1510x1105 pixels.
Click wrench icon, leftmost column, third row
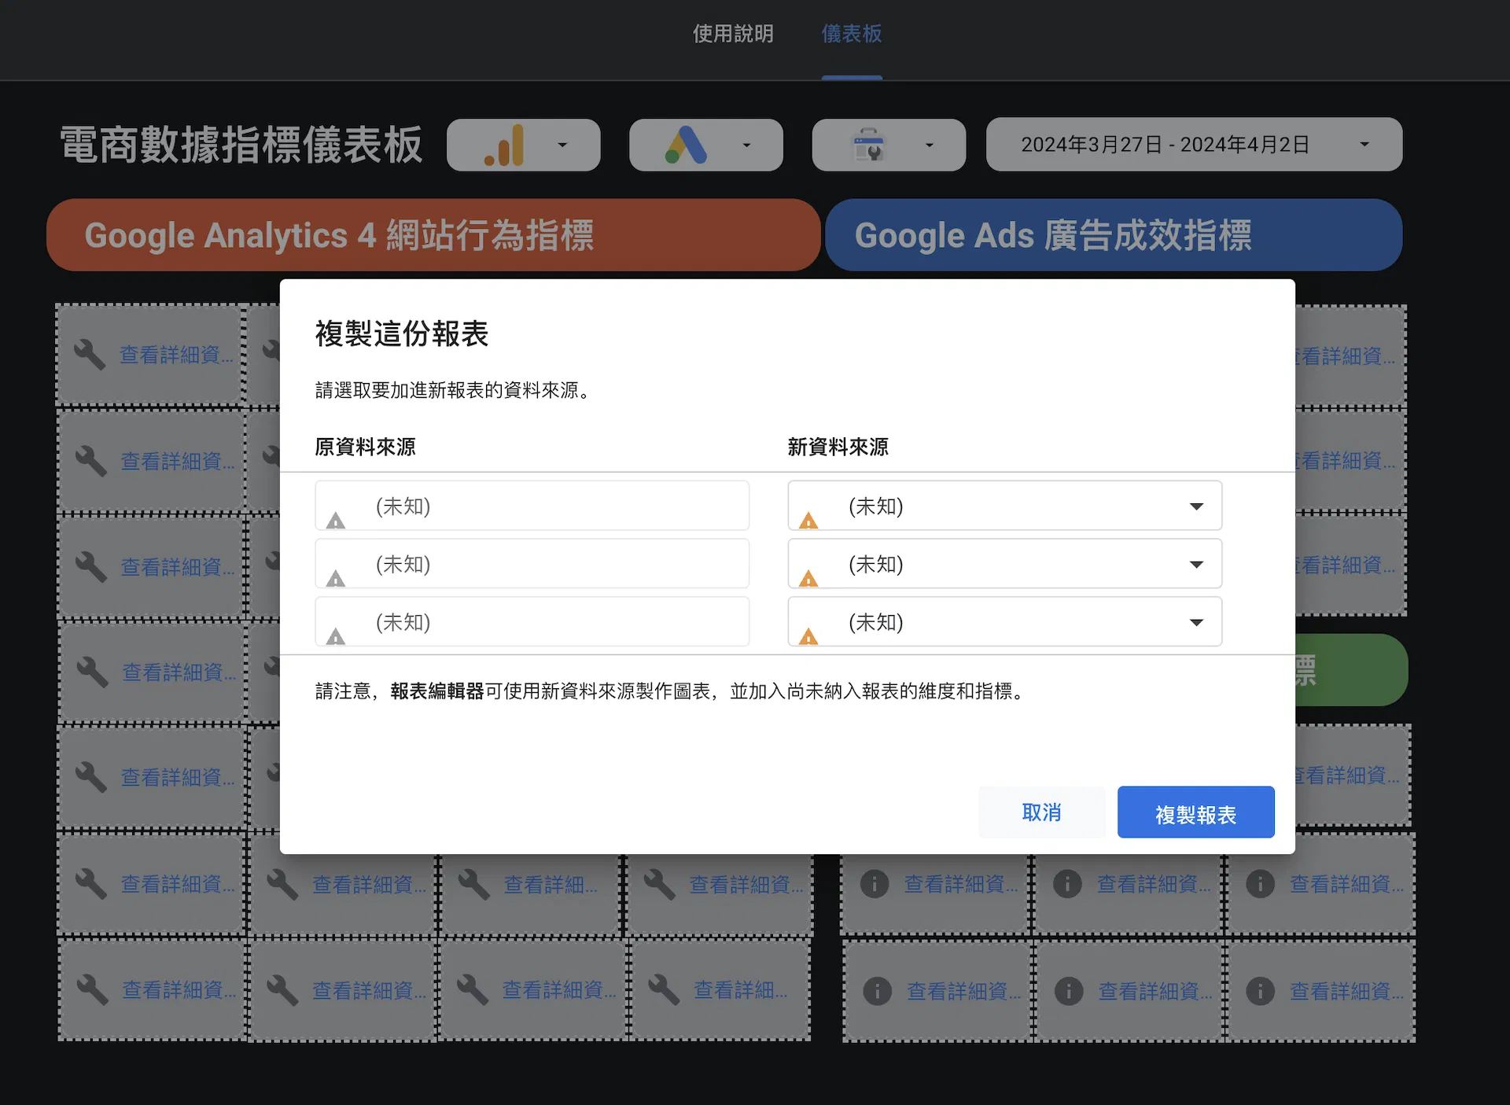click(x=91, y=566)
